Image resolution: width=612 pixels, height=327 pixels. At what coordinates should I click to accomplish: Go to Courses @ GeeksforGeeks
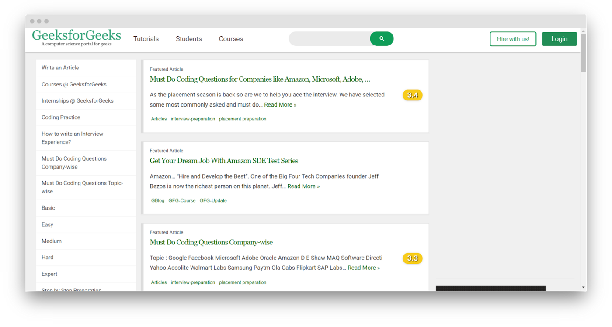(x=74, y=85)
